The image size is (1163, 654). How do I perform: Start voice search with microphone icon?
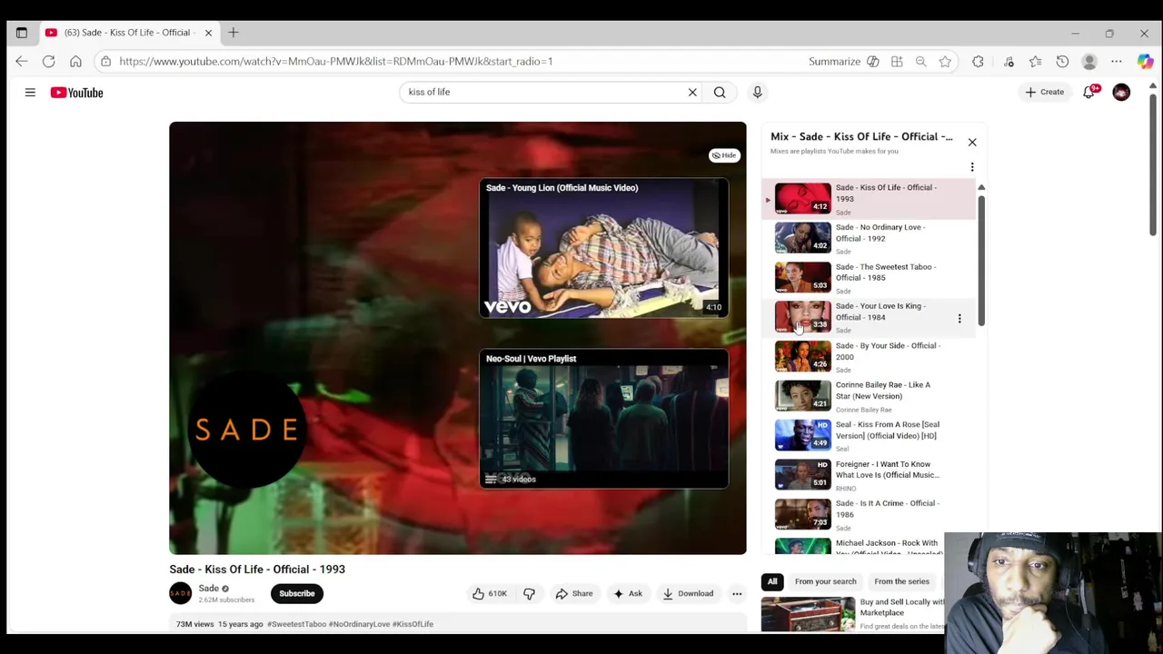tap(757, 92)
